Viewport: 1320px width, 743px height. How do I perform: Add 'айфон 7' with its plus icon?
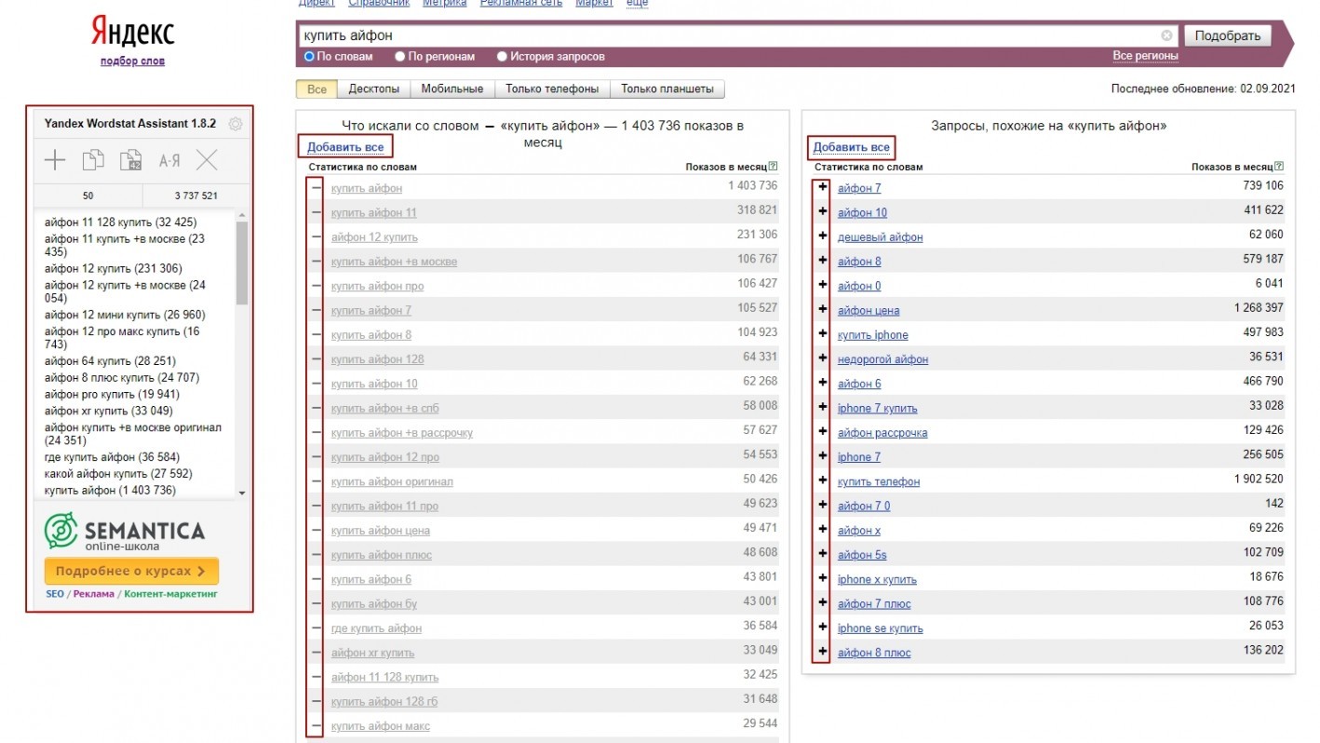pos(822,188)
